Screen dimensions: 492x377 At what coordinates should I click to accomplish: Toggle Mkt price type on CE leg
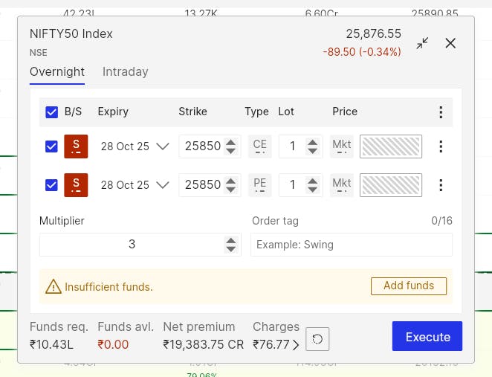pos(342,146)
